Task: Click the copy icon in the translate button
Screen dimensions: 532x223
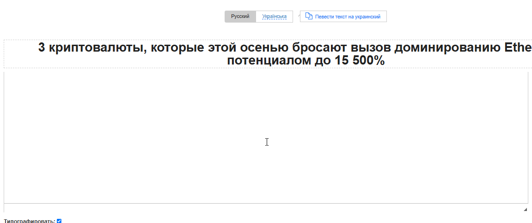Action: pyautogui.click(x=308, y=16)
